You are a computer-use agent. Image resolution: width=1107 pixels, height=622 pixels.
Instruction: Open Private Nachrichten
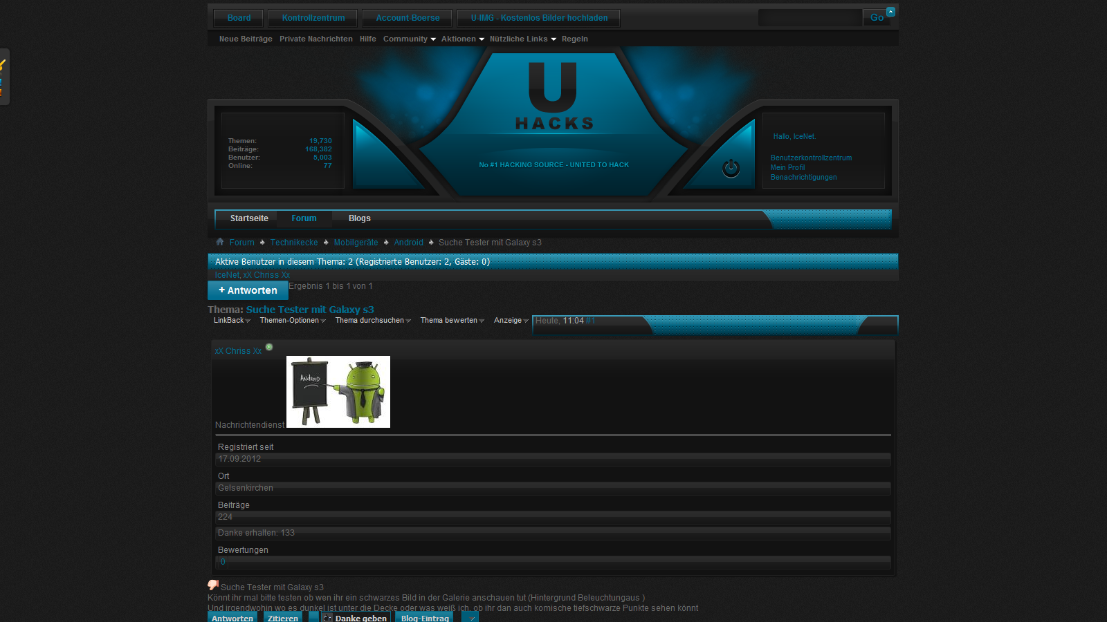click(x=316, y=39)
